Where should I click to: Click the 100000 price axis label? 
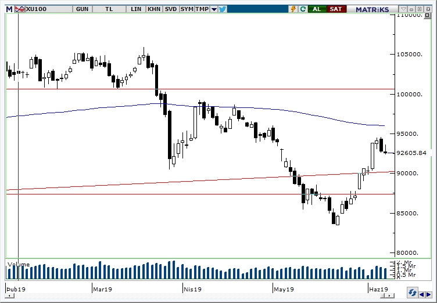[410, 95]
